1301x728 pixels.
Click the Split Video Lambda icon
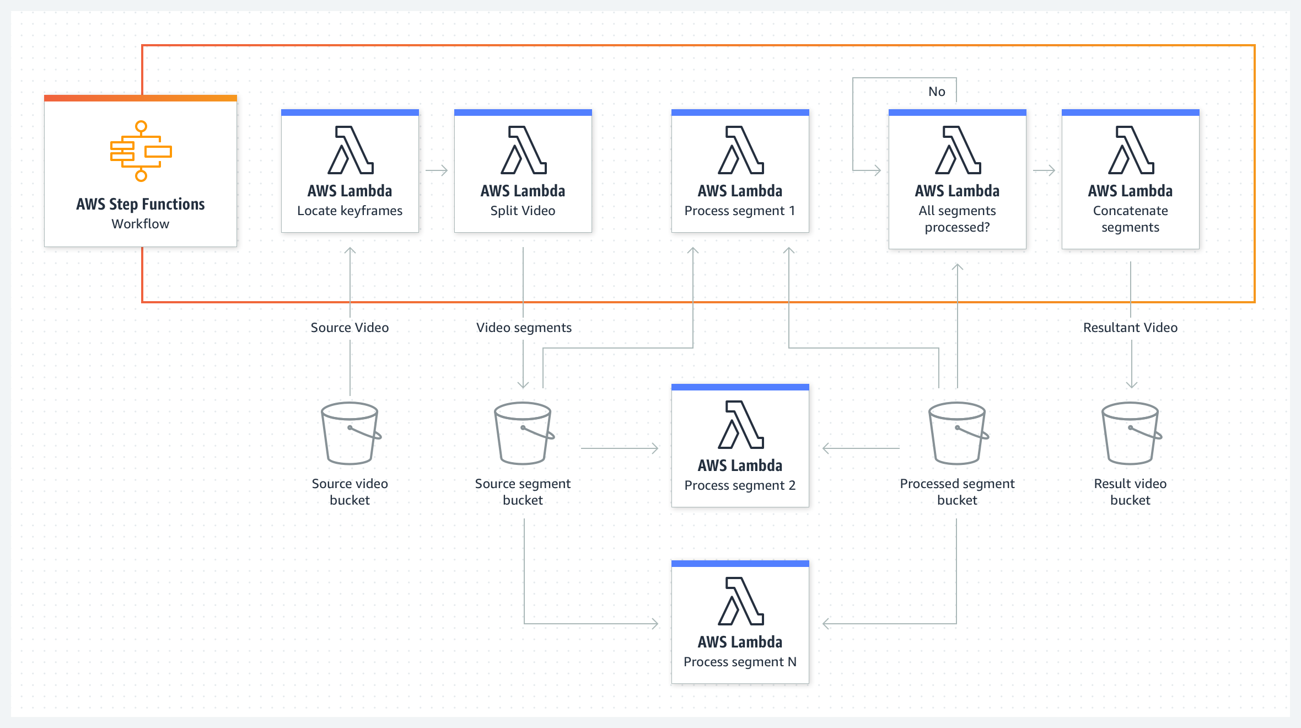click(x=524, y=150)
